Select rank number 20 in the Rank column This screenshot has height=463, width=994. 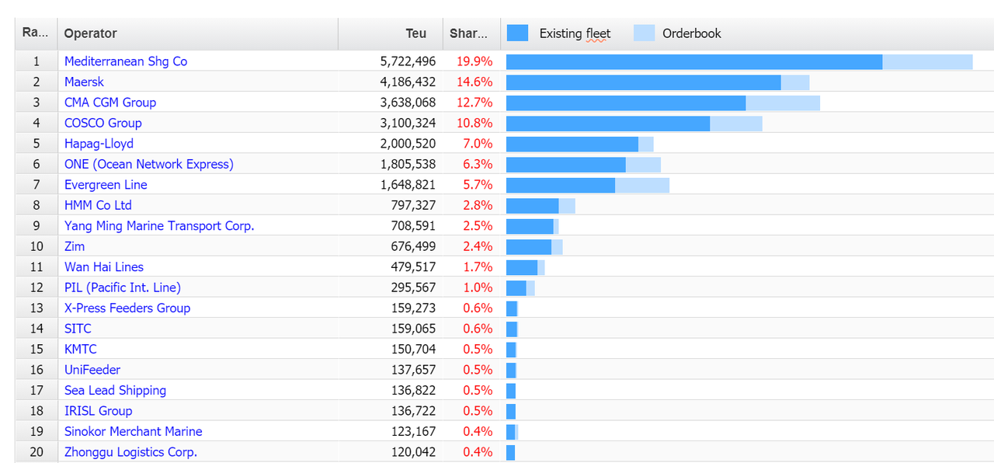tap(36, 452)
